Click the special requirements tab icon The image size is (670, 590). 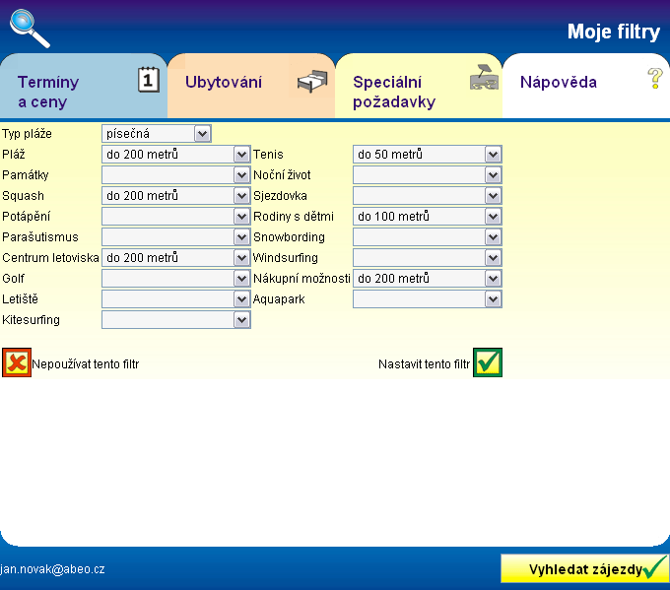pos(483,79)
